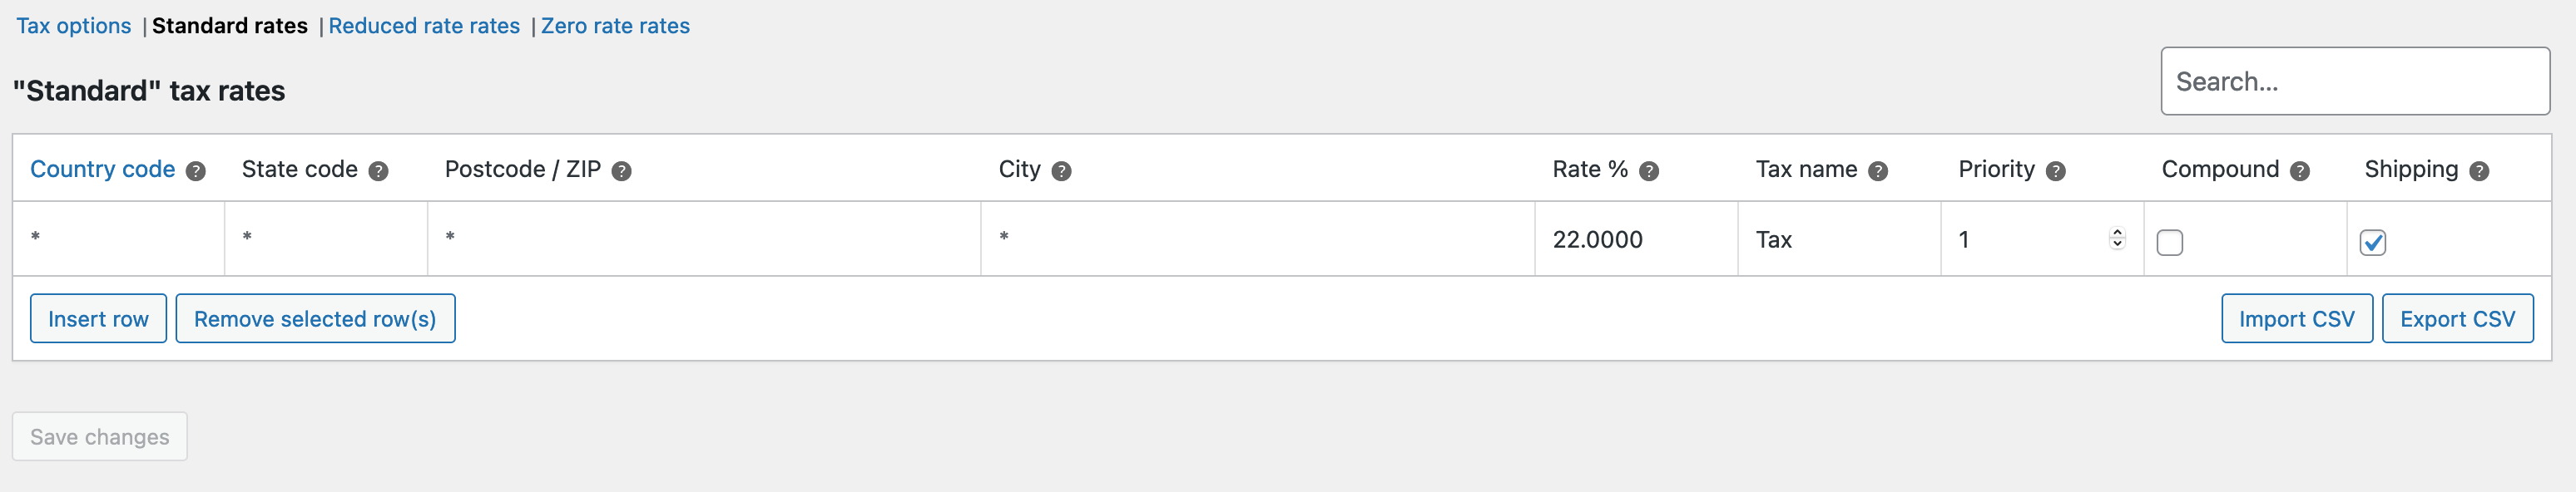Open the Priority help tooltip
Screen dimensions: 2576x492
[2055, 170]
